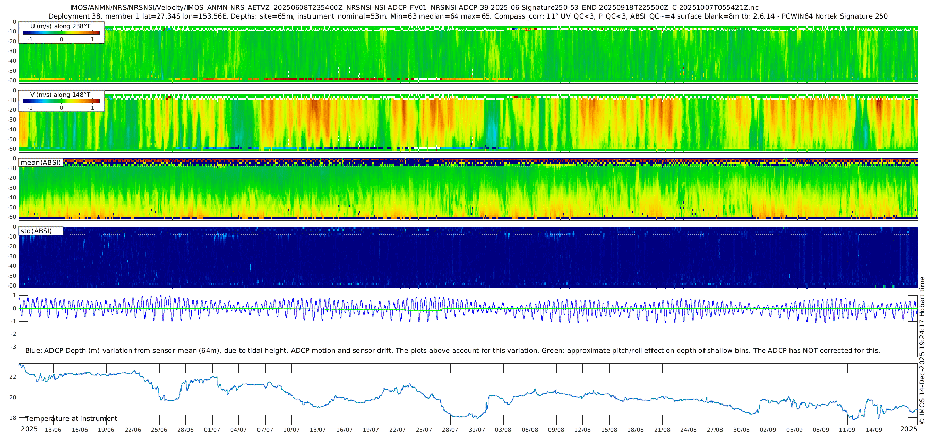Select the 21/08 date tick on the time axis
The image size is (927, 438).
tap(662, 430)
